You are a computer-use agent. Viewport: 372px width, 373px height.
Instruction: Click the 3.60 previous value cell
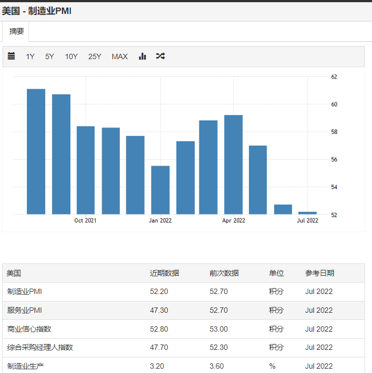tap(217, 366)
